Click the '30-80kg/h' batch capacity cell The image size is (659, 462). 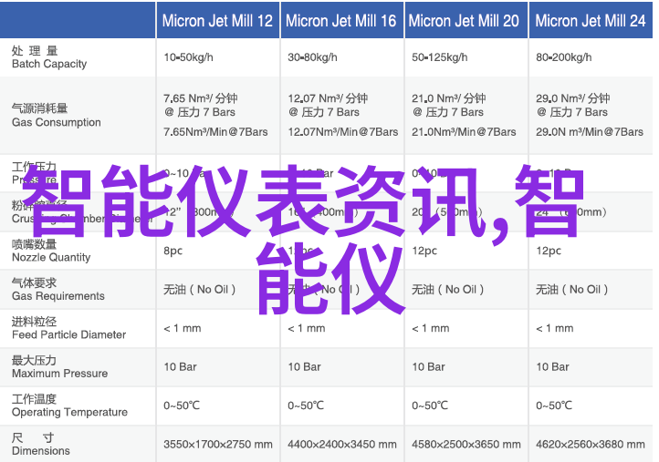[x=312, y=57]
